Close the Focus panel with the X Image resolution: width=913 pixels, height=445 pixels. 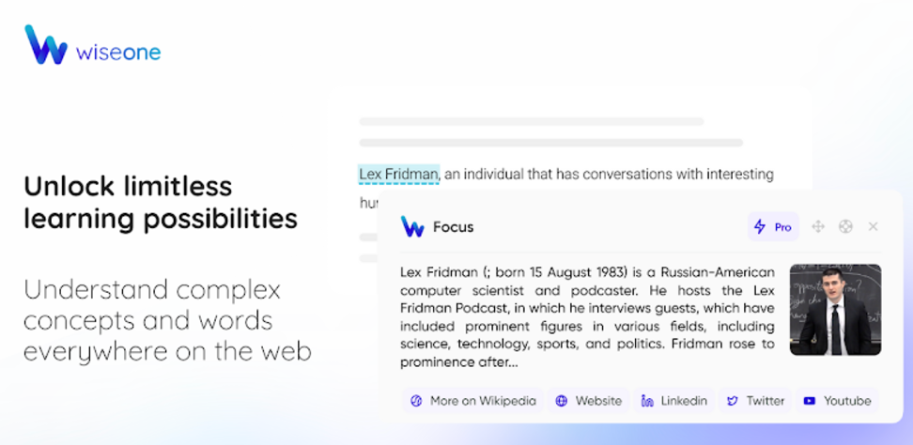tap(873, 226)
